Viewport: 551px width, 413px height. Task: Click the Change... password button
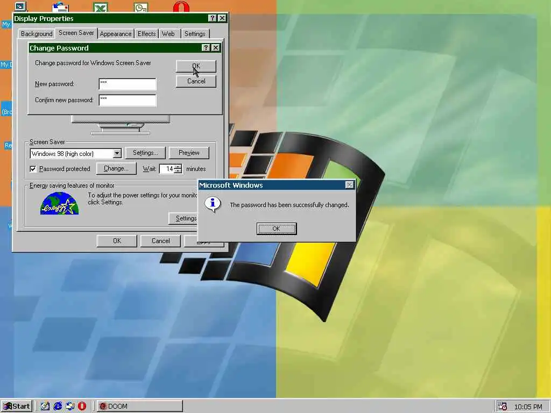[116, 168]
